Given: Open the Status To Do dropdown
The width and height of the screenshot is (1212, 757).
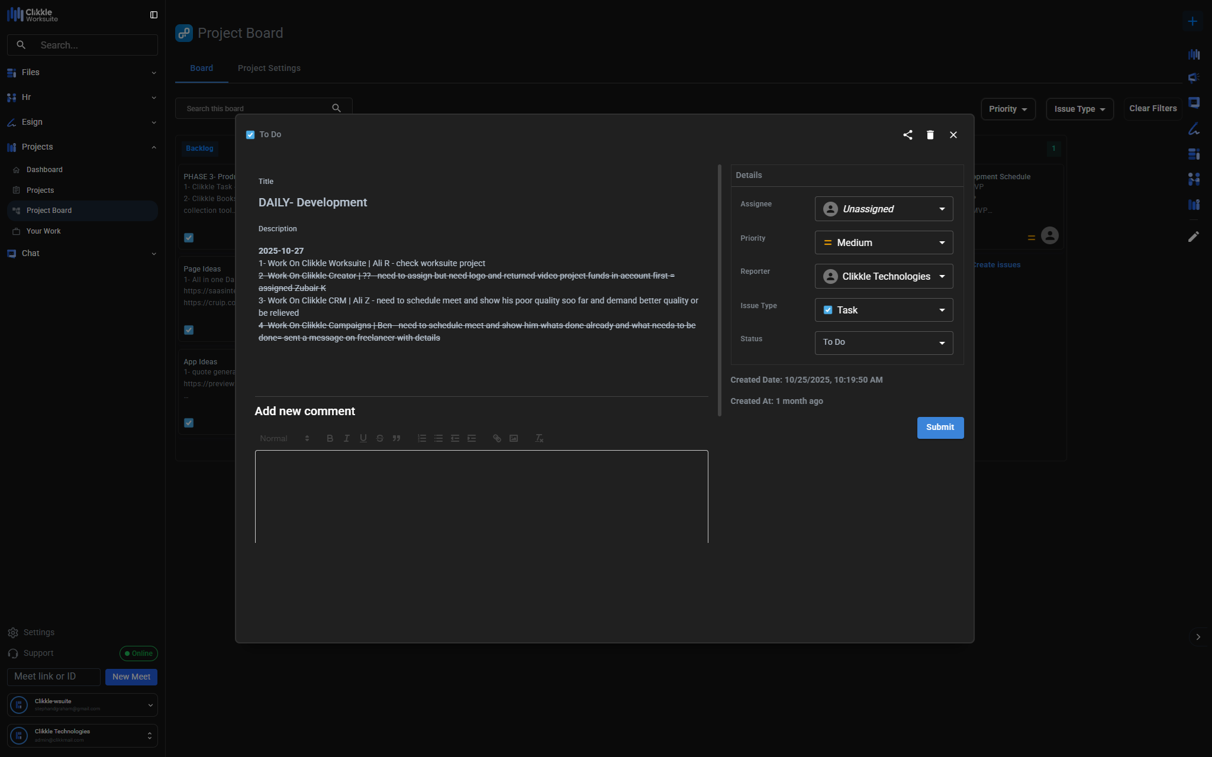Looking at the screenshot, I should [x=884, y=342].
